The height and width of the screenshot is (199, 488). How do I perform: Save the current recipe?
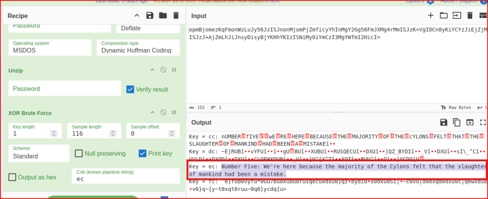coord(150,16)
